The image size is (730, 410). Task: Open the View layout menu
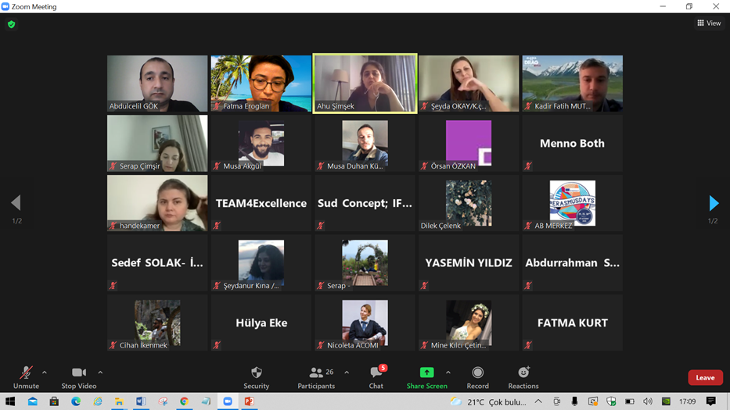[x=709, y=23]
